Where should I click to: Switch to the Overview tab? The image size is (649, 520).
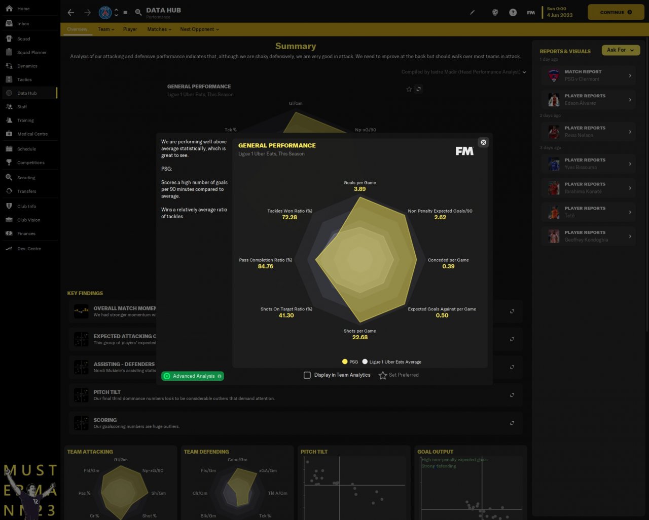77,29
